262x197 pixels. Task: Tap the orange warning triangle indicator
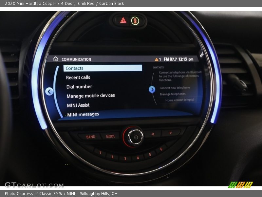click(x=157, y=59)
